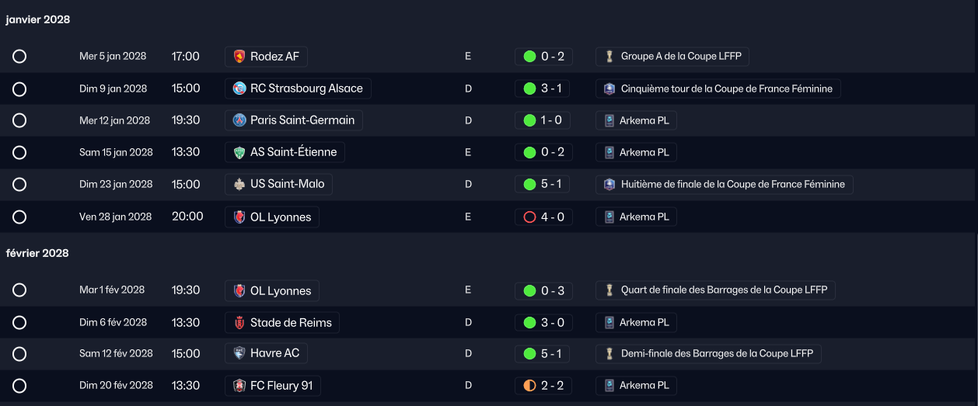The image size is (978, 406).
Task: Open the 2 - 2 draw result button
Action: point(543,386)
